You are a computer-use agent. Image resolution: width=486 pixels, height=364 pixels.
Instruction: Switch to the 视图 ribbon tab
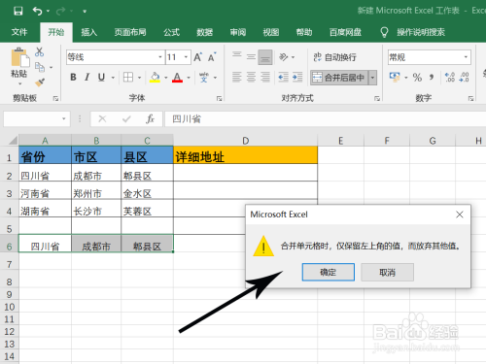[271, 32]
